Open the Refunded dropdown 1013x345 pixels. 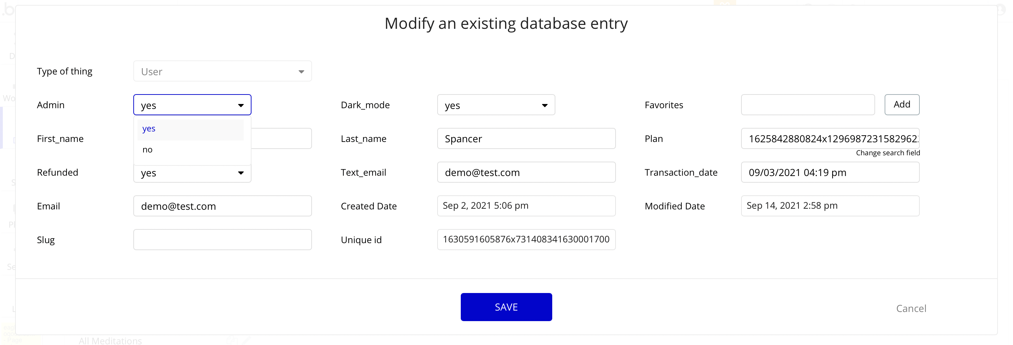192,173
